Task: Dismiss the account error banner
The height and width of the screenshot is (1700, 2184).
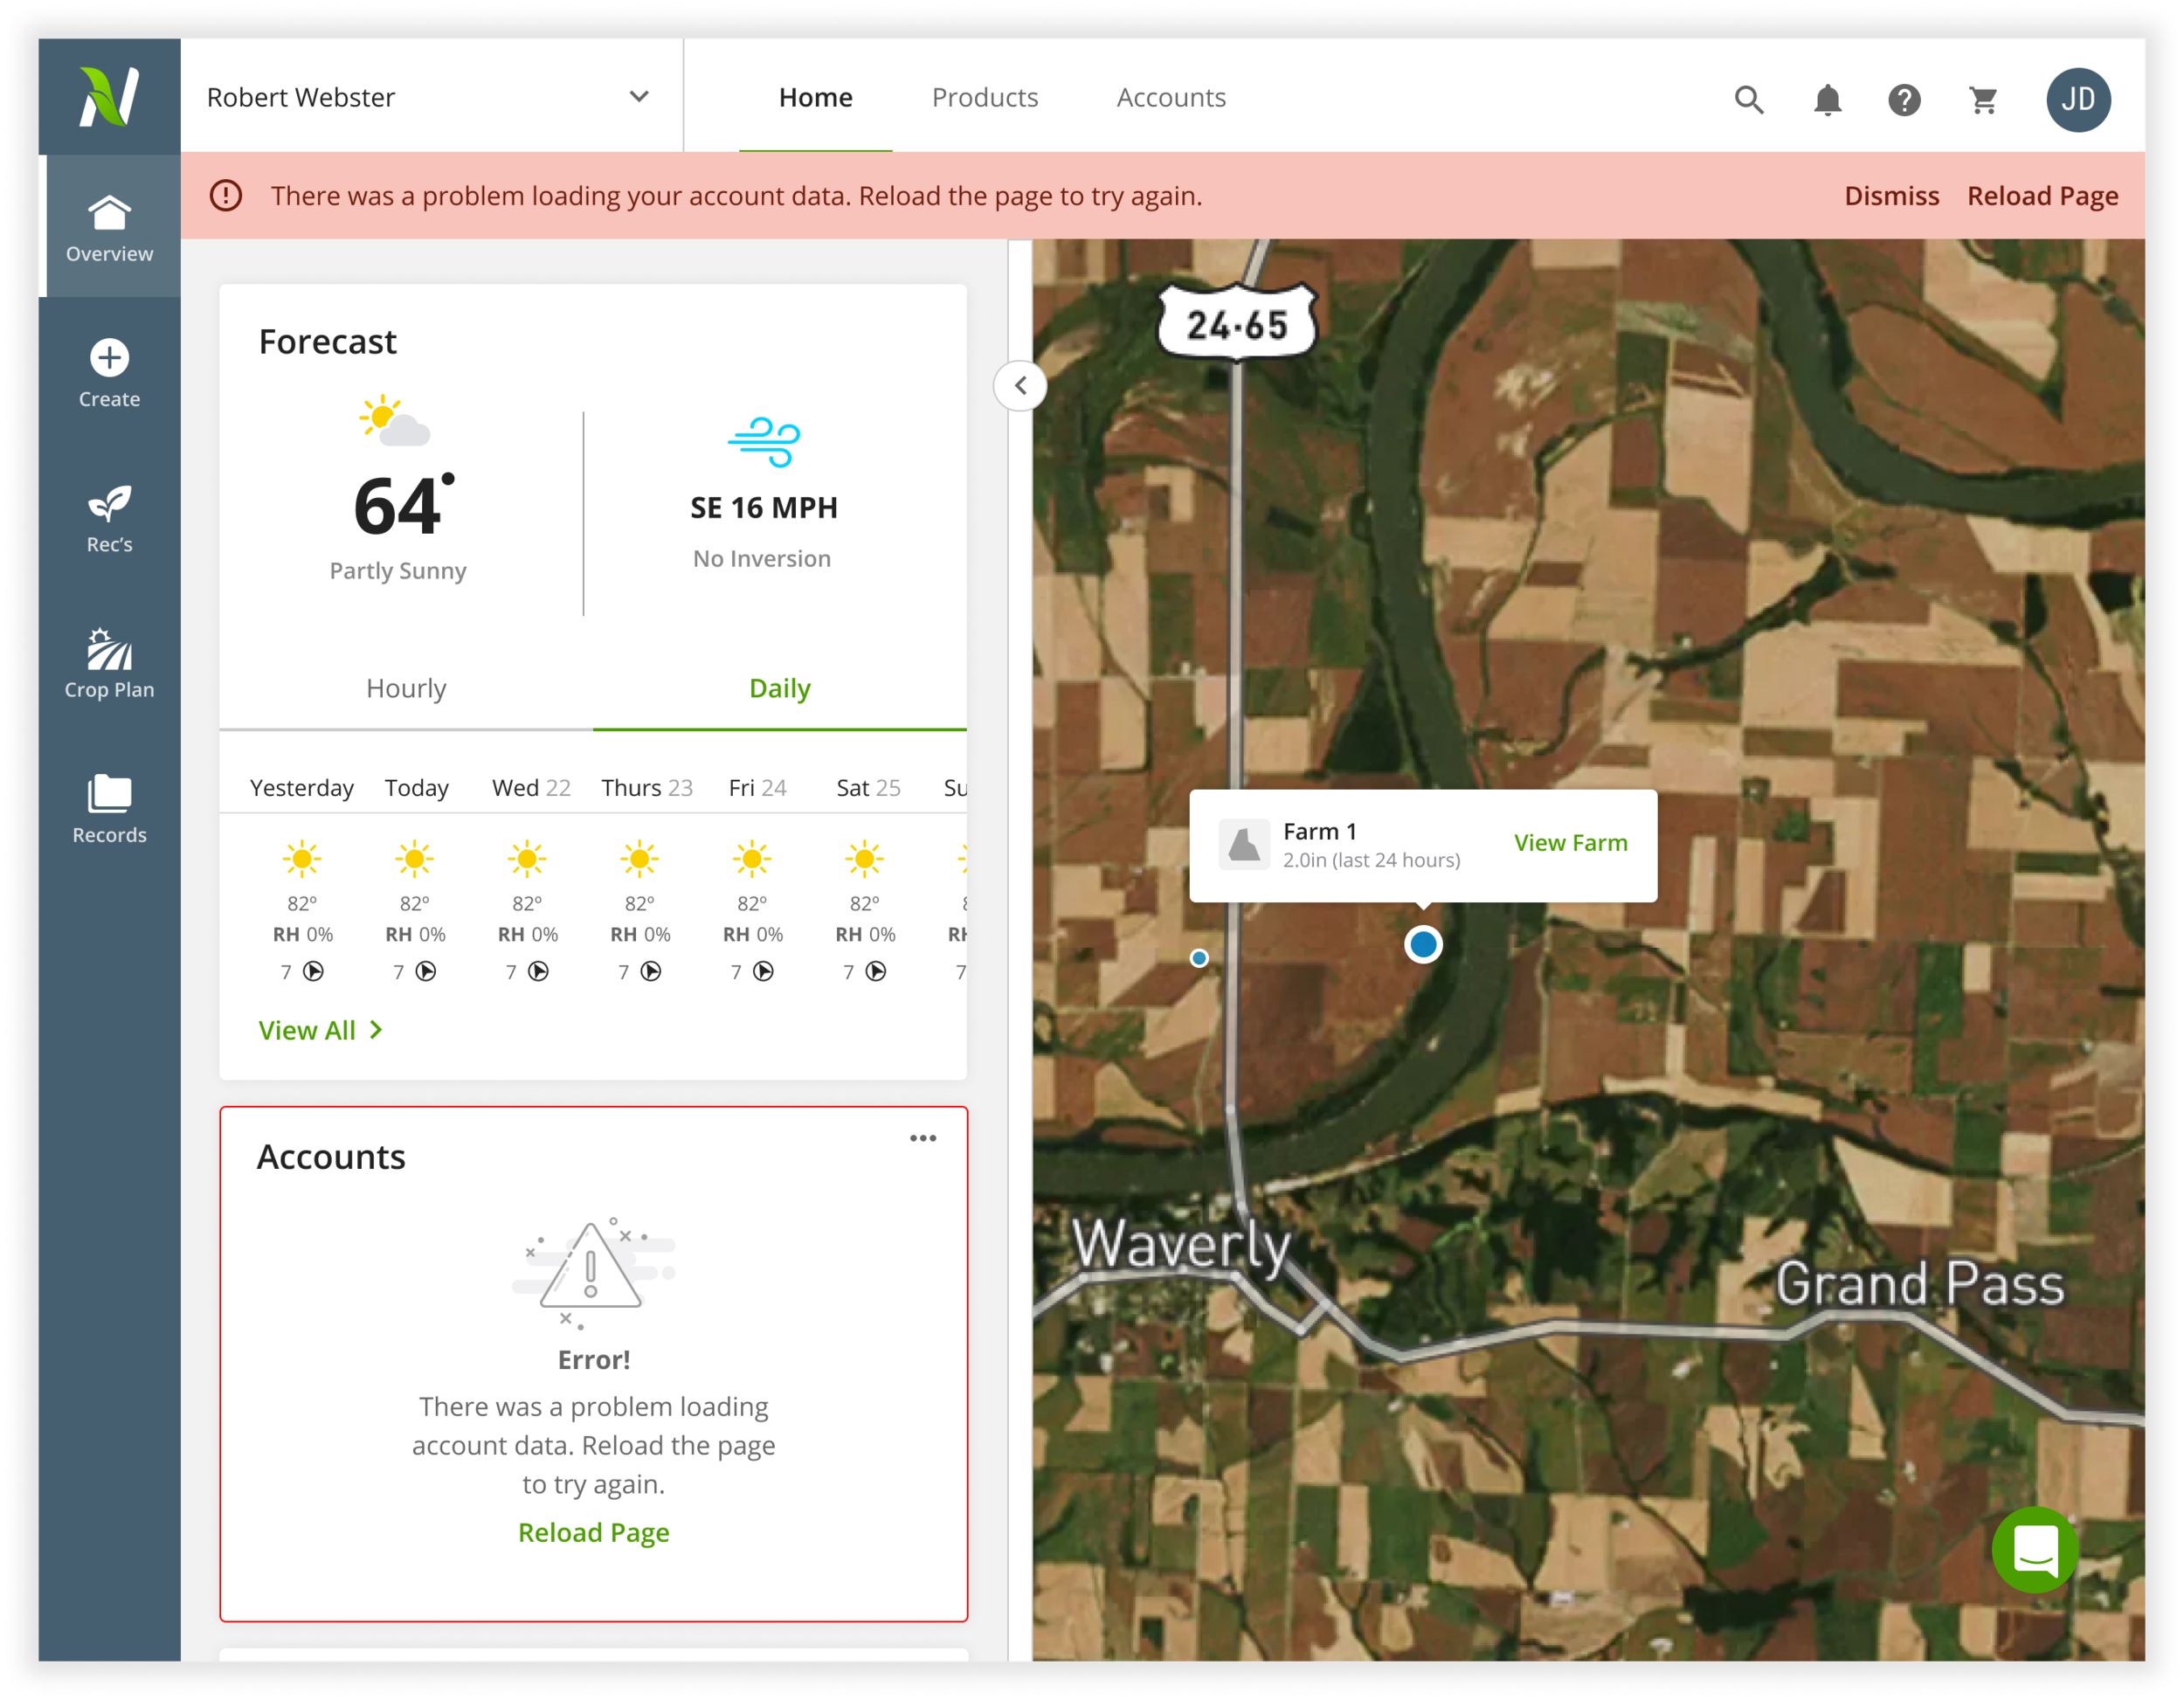Action: tap(1891, 196)
